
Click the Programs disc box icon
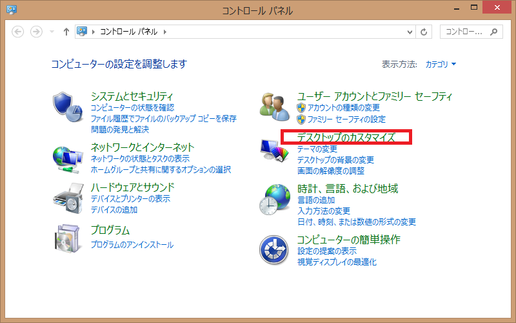[68, 238]
